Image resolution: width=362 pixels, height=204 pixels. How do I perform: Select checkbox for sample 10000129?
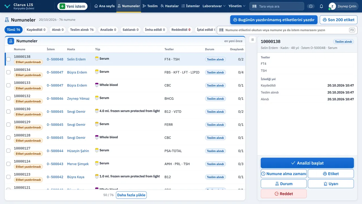8,125
